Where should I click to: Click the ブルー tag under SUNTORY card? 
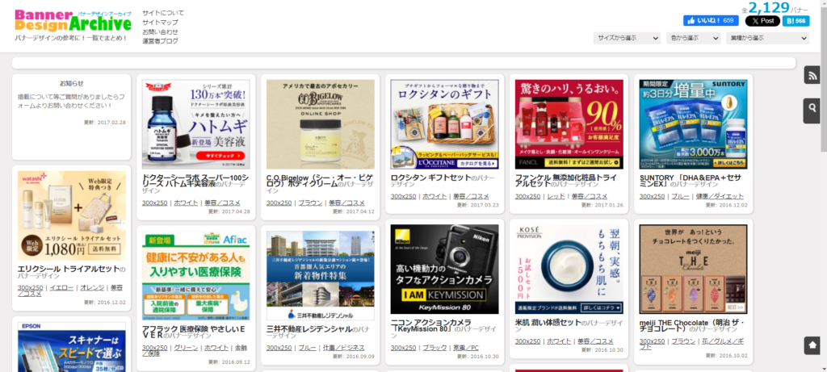tap(680, 196)
